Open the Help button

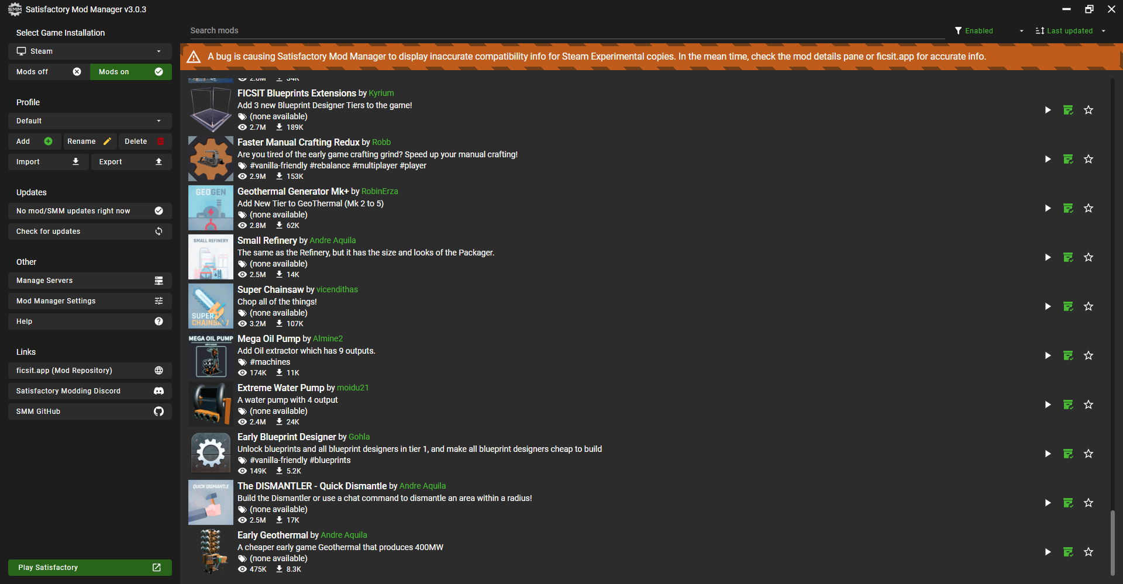point(90,322)
